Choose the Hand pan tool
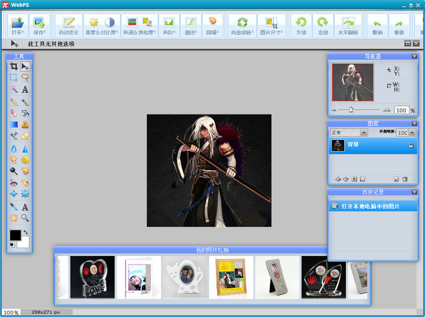 click(14, 218)
